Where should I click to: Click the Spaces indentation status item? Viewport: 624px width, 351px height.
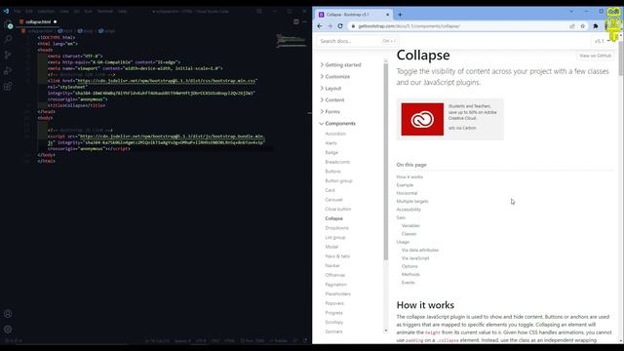click(182, 340)
